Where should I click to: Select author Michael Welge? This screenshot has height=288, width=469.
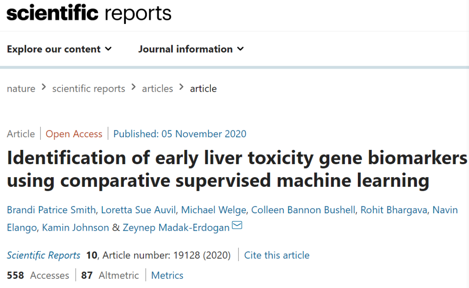coord(214,210)
